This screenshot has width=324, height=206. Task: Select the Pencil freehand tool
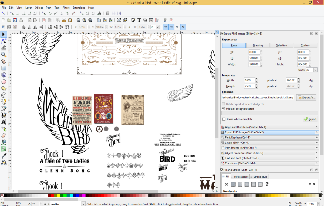click(4, 102)
